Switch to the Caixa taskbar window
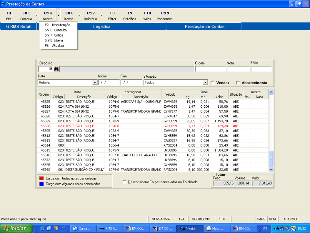This screenshot has width=310, height=233. coord(83,229)
